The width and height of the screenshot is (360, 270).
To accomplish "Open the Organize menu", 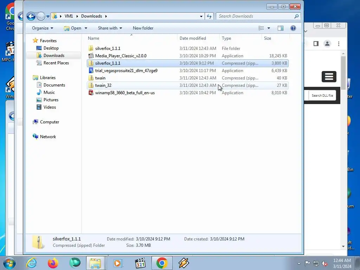I will [x=43, y=28].
